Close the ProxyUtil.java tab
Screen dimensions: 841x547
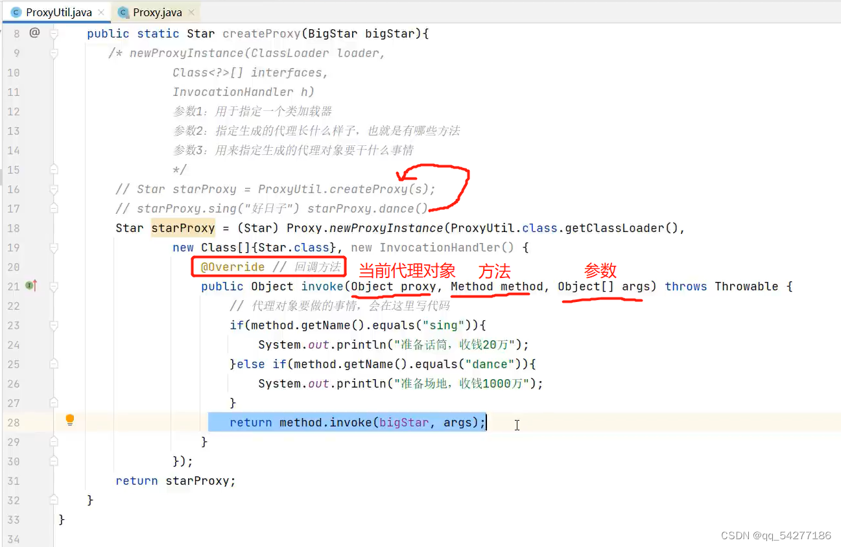coord(101,13)
